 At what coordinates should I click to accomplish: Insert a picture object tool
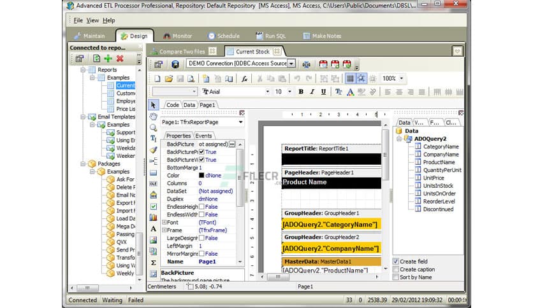153,240
